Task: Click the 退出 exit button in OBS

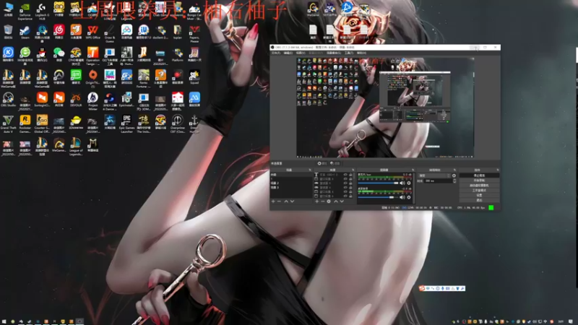Action: click(479, 200)
